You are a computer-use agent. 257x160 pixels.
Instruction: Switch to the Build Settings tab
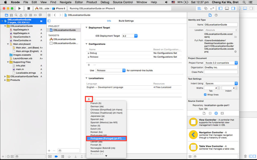coord(126,21)
